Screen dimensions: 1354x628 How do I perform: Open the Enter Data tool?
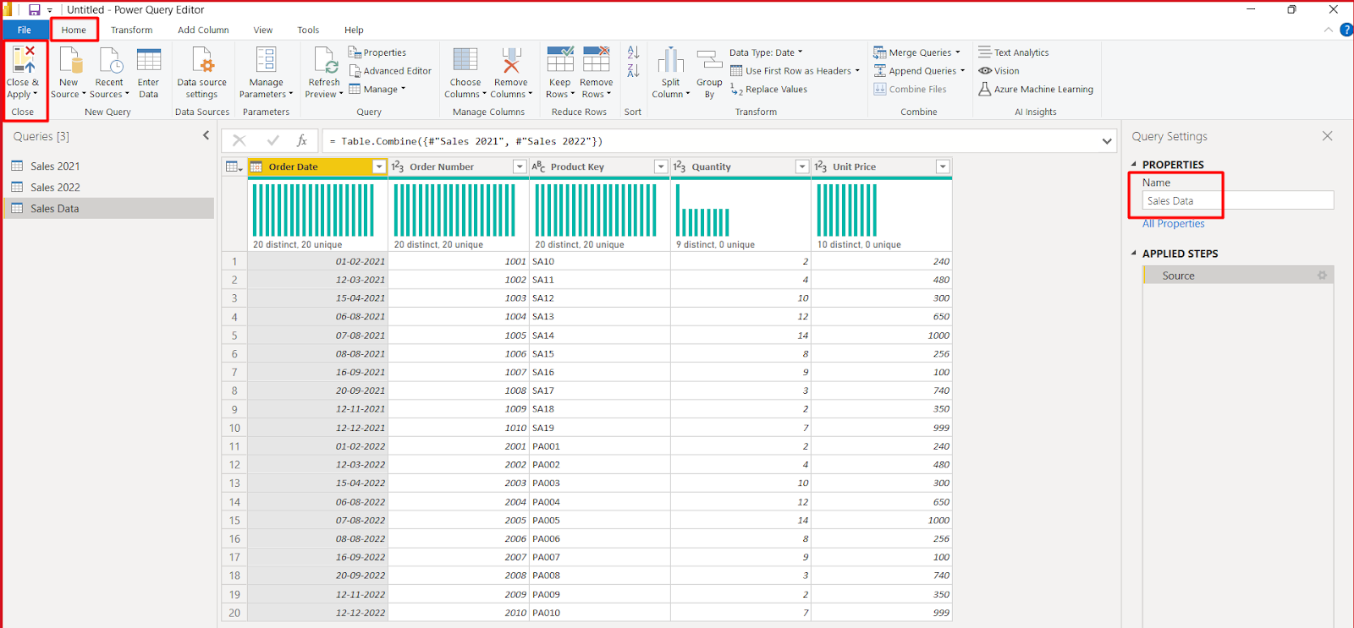(148, 62)
